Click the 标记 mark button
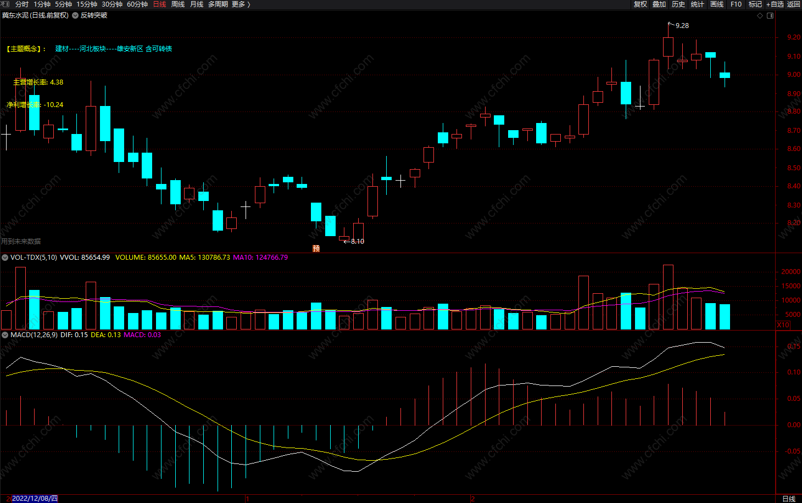The height and width of the screenshot is (503, 802). 755,4
